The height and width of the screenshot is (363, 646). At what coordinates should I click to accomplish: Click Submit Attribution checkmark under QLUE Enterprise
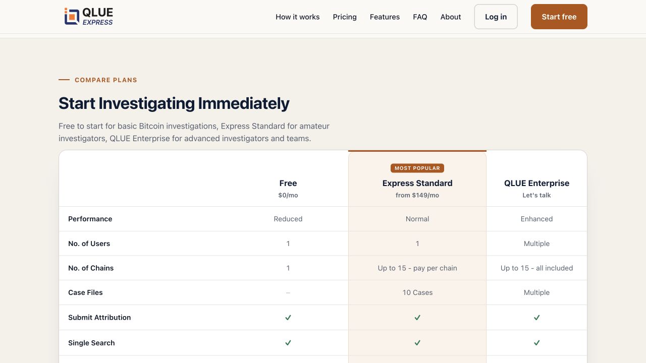[x=536, y=318]
